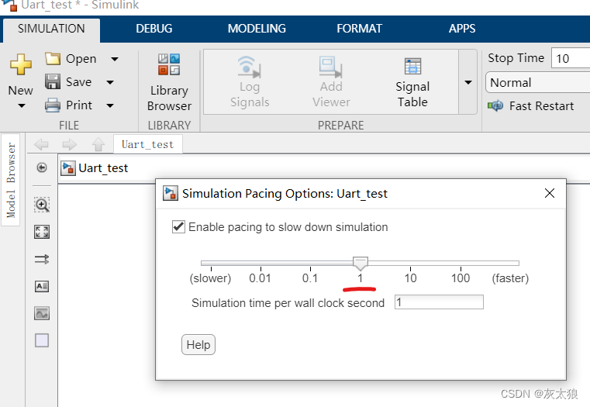Switch to the MODELING tab
Viewport: 590px width, 407px height.
tap(257, 29)
